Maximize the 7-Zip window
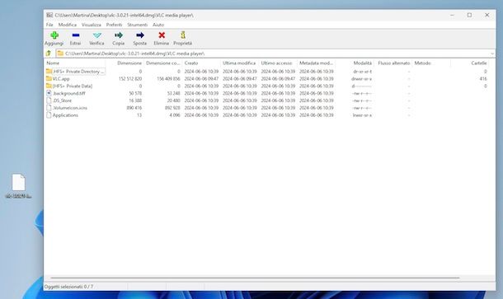 [469, 15]
